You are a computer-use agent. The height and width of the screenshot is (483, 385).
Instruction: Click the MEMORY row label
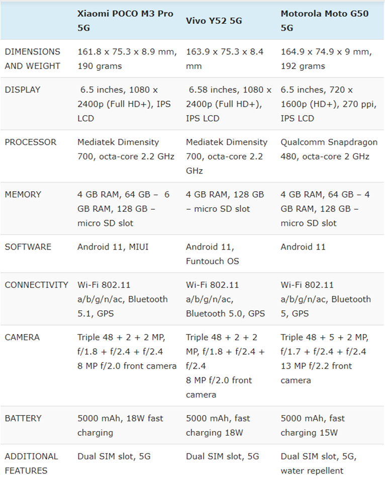tap(23, 194)
